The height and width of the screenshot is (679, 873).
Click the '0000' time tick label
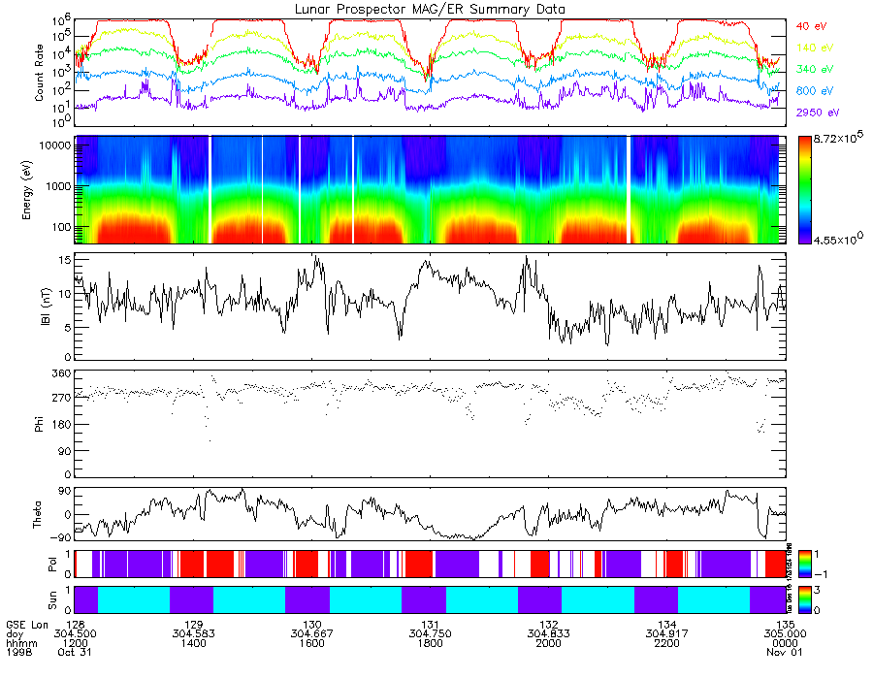click(x=785, y=643)
